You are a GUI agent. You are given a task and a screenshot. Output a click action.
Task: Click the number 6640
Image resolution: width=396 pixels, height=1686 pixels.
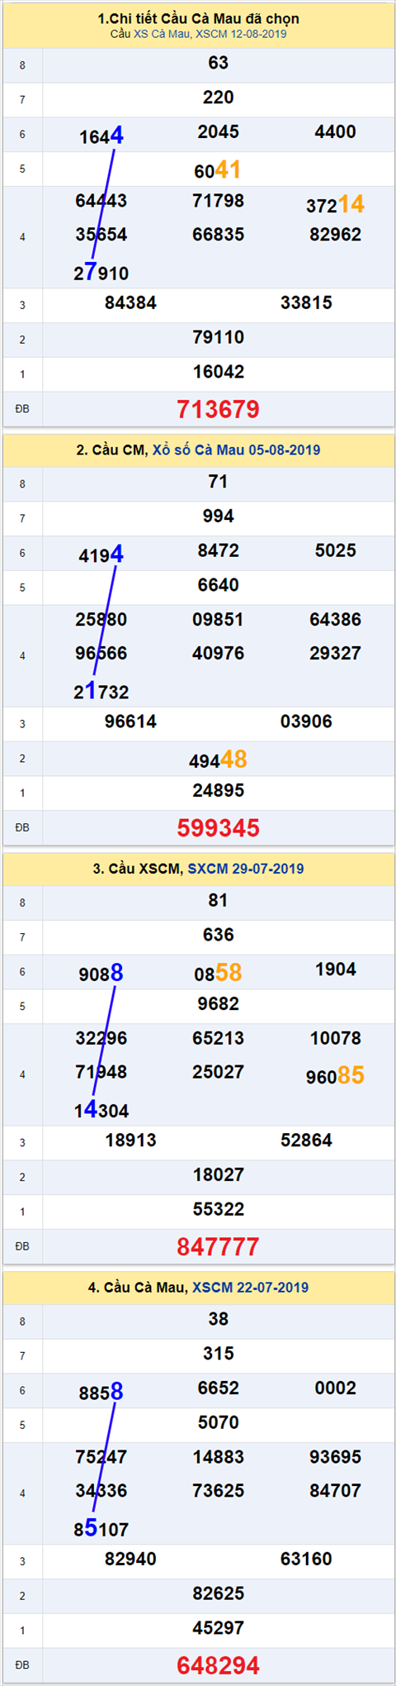pyautogui.click(x=218, y=585)
